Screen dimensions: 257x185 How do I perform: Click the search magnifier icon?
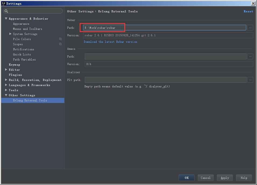(6, 11)
